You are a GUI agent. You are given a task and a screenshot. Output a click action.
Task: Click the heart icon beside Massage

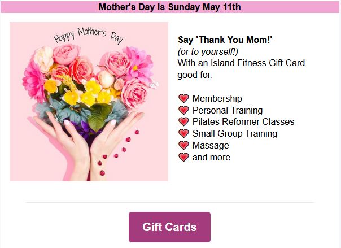[183, 145]
